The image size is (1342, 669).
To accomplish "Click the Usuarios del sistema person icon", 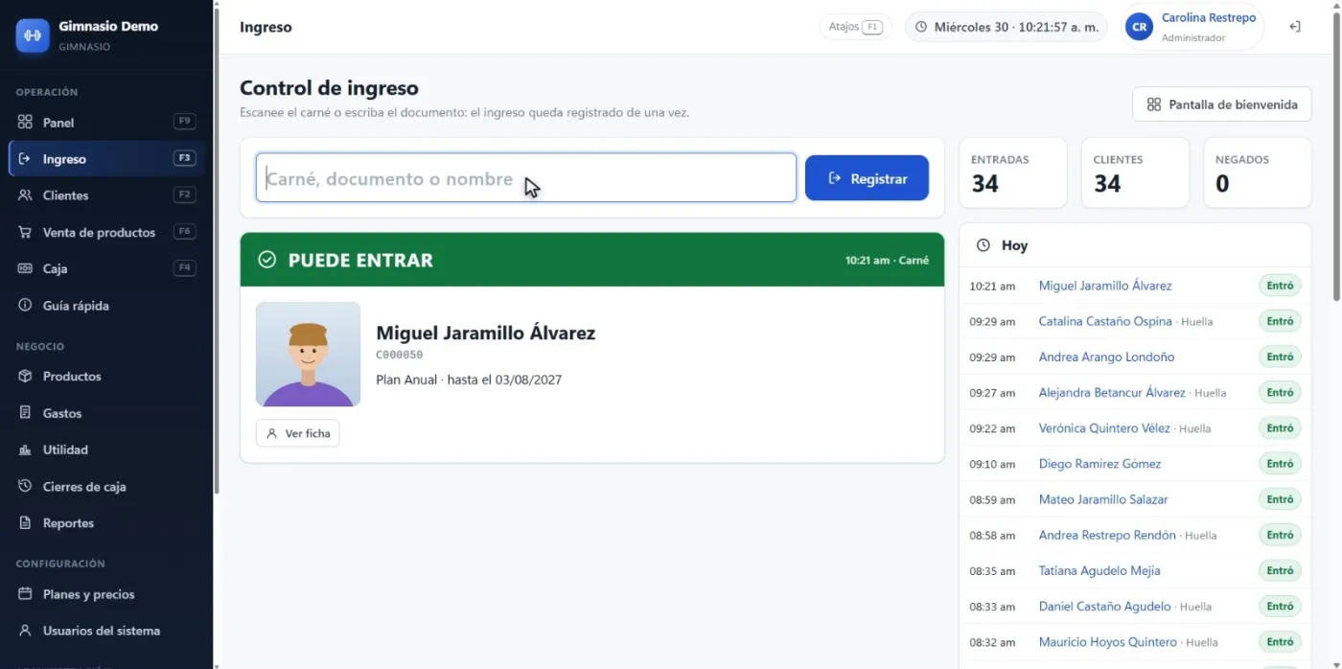I will click(x=25, y=631).
